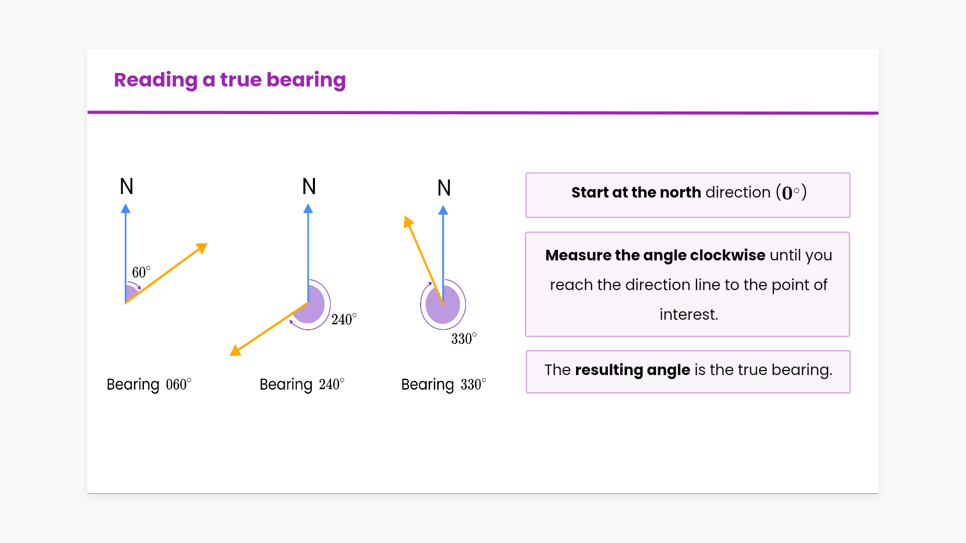Click the "Reading a true bearing" title
The image size is (966, 543).
tap(229, 80)
